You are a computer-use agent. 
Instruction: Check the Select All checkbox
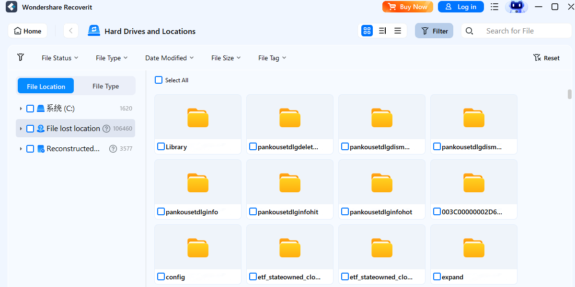tap(159, 80)
